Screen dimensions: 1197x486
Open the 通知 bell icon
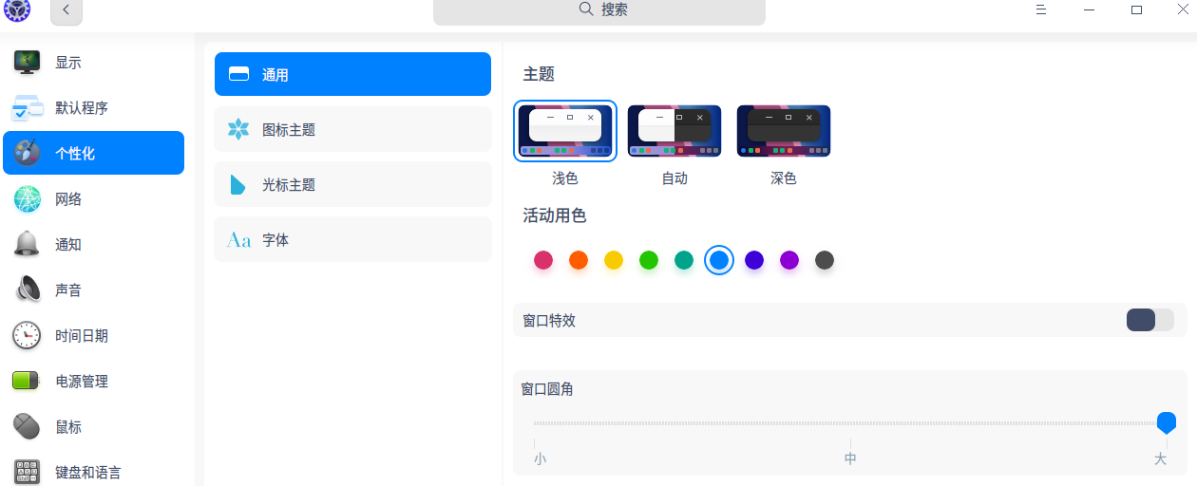[x=27, y=244]
